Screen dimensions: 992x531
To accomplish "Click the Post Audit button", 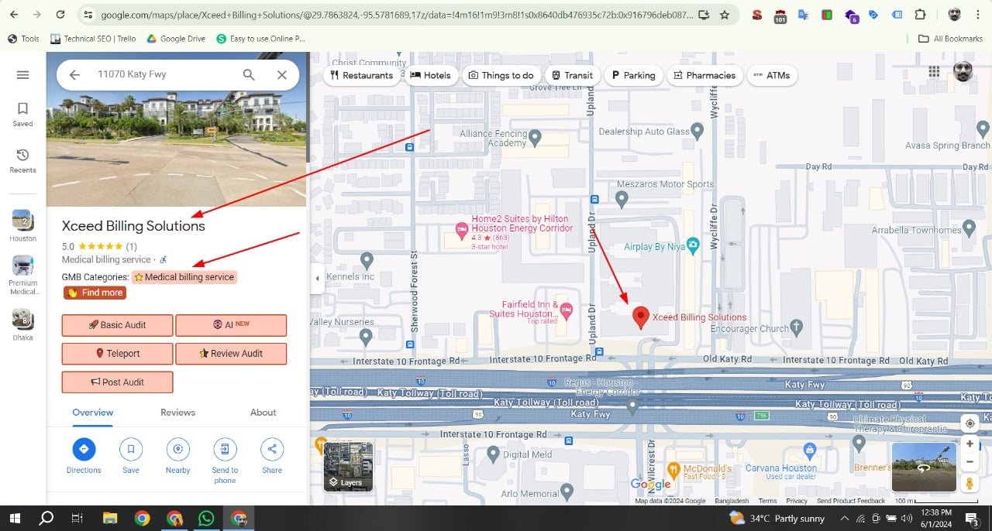I will click(117, 382).
